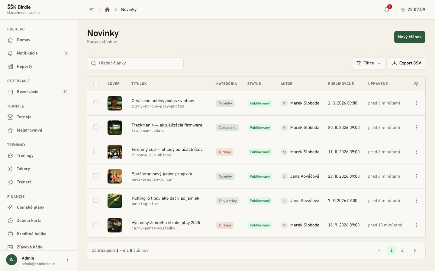Select page 1 in pagination
Image resolution: width=435 pixels, height=271 pixels.
pyautogui.click(x=391, y=251)
